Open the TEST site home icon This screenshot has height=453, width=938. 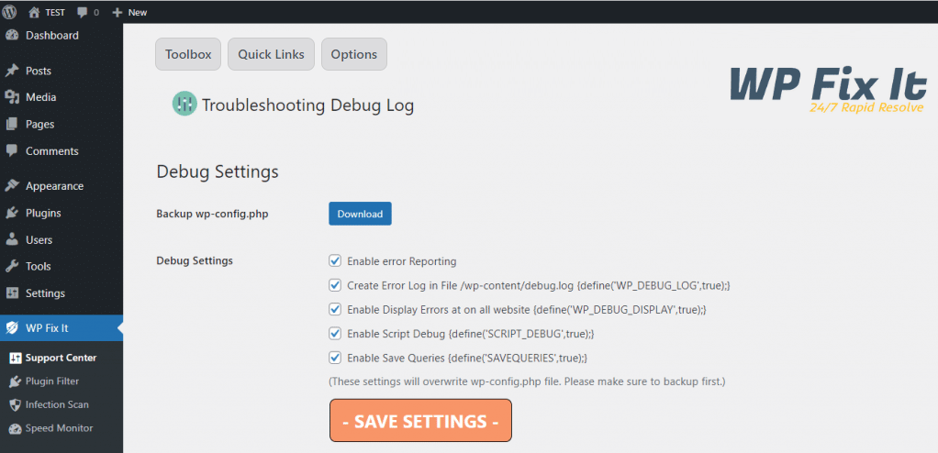pos(34,12)
